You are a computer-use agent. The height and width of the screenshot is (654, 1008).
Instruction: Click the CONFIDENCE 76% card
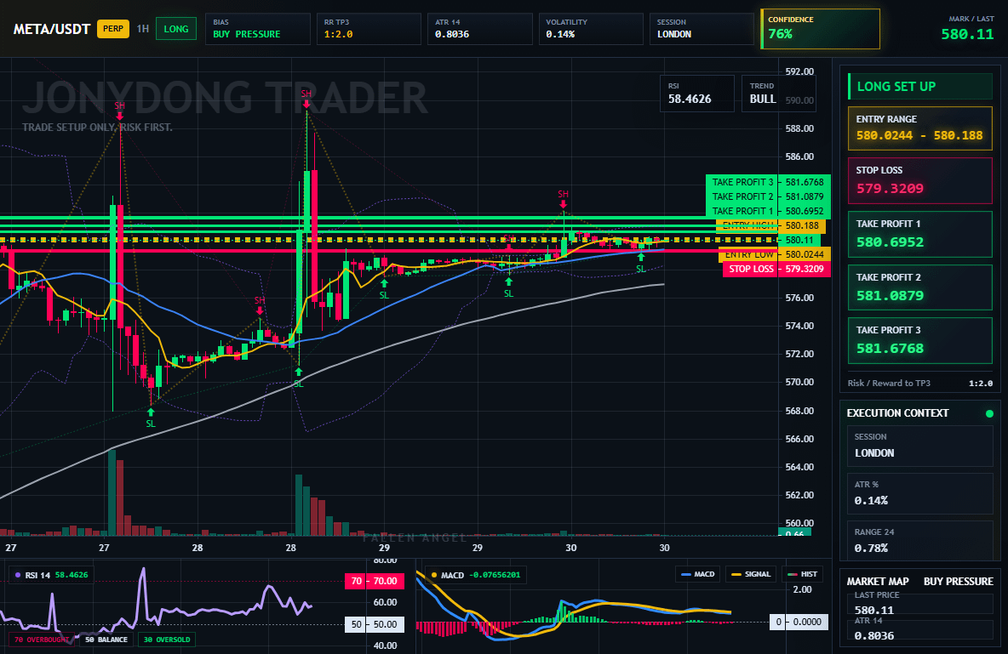(x=821, y=29)
